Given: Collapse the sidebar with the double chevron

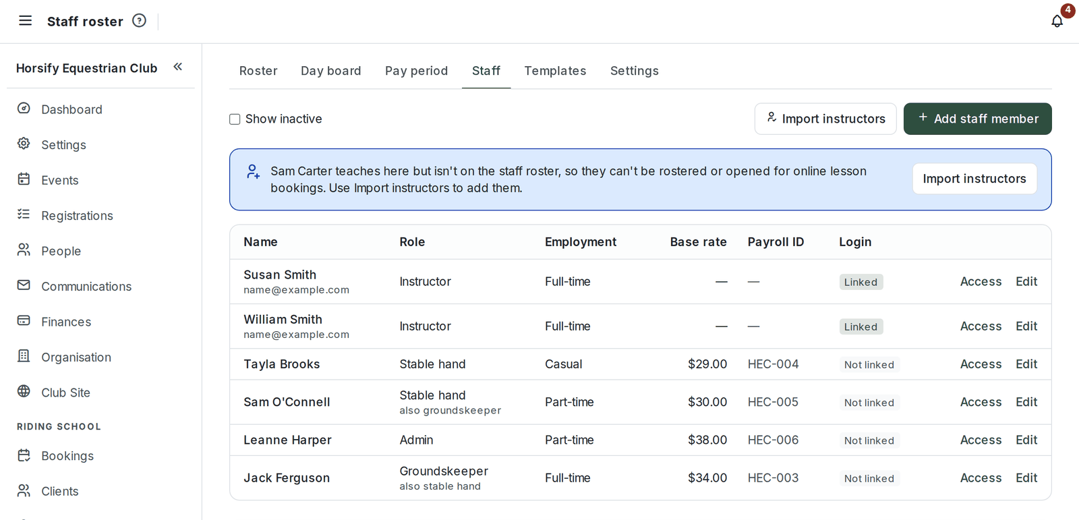Looking at the screenshot, I should coord(178,67).
